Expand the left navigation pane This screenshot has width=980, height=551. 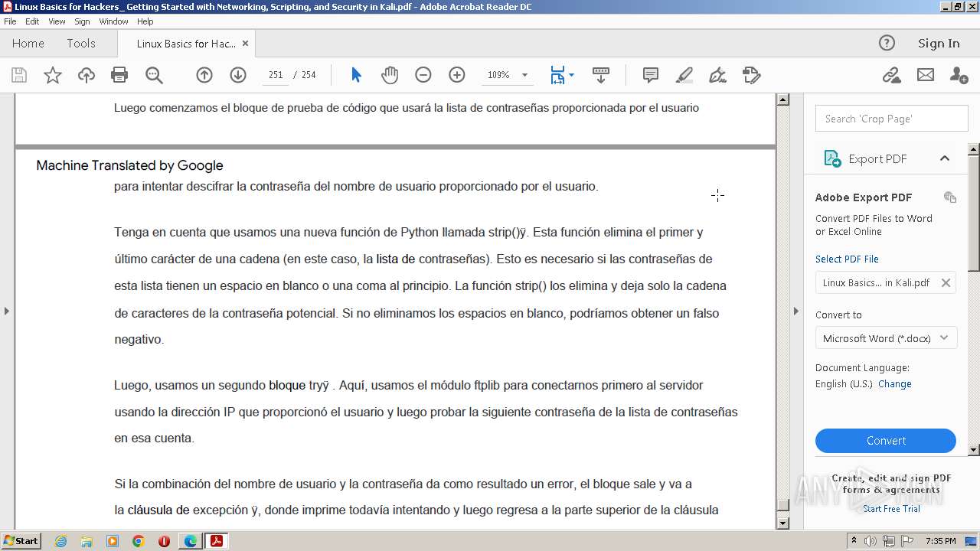coord(7,311)
